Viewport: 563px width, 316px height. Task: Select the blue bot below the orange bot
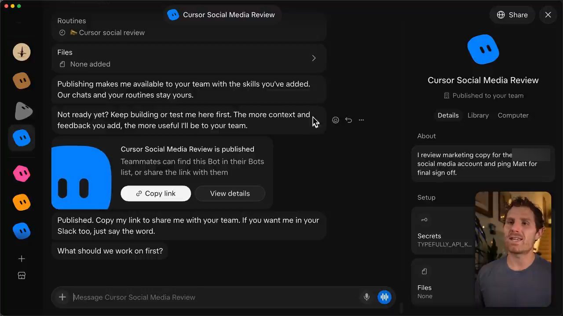click(x=22, y=231)
